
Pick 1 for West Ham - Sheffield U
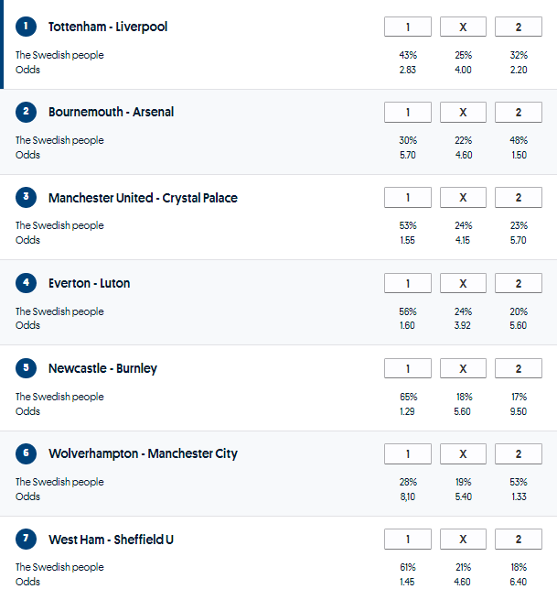408,540
